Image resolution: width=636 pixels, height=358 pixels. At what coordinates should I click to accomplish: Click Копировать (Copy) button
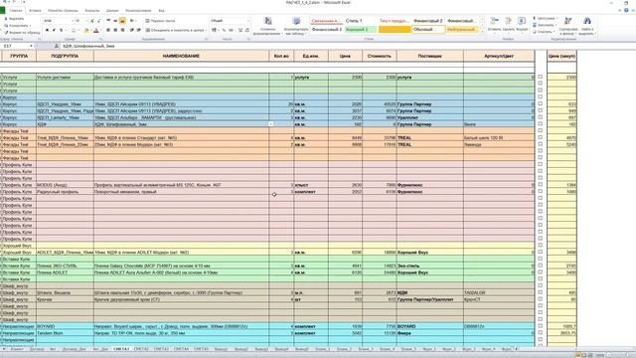tap(17, 26)
